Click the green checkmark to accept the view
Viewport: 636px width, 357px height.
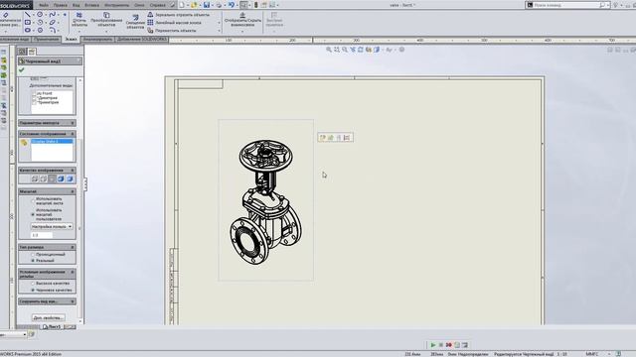22,70
